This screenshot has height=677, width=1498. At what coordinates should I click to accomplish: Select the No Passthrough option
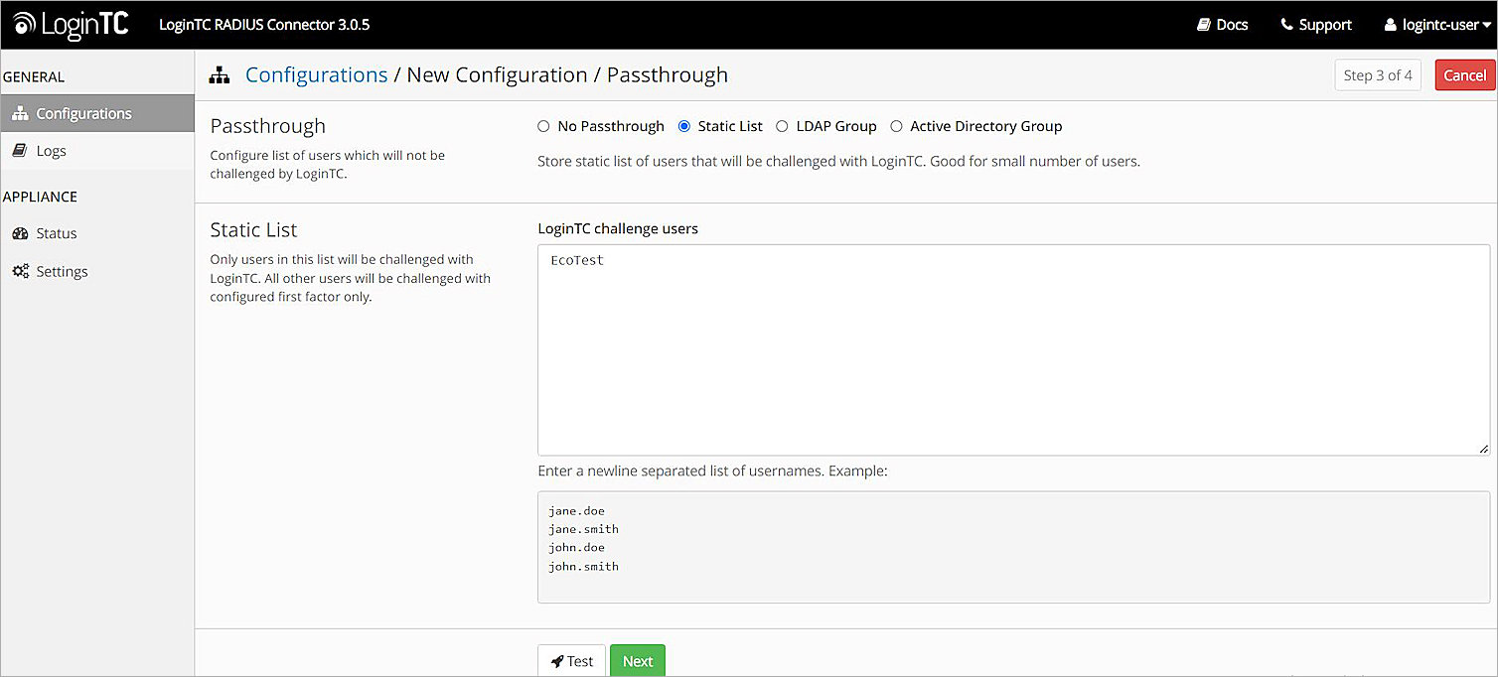point(543,126)
